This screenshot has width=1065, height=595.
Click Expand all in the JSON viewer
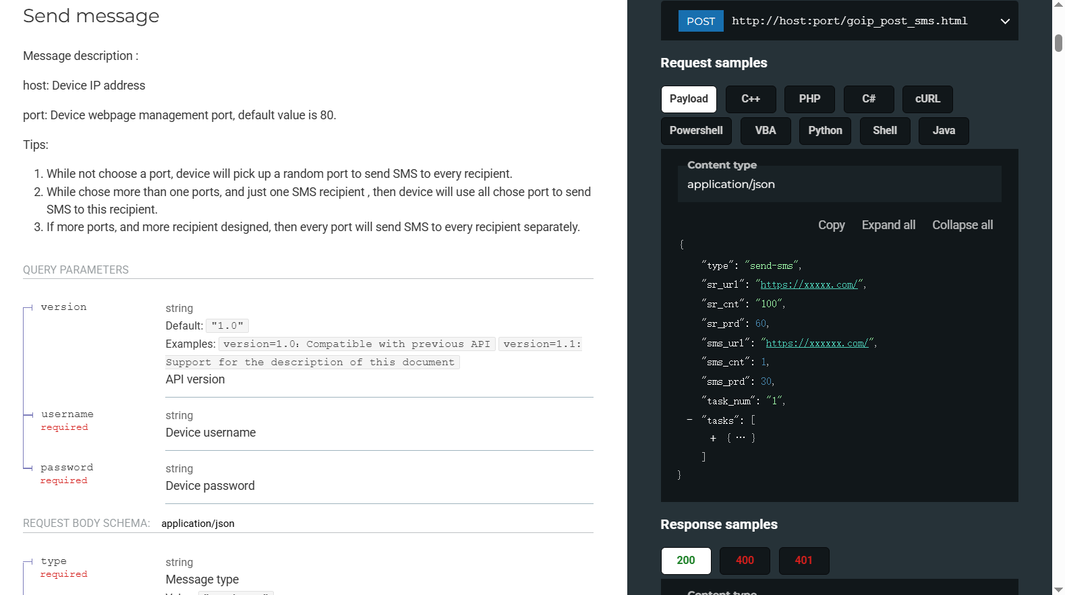point(888,225)
